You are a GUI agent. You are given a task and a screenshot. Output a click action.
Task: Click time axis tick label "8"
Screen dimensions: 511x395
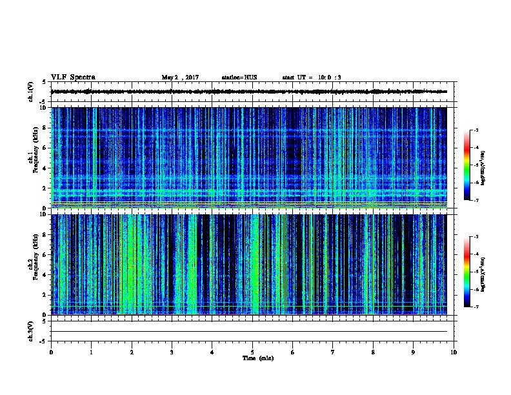tap(373, 352)
